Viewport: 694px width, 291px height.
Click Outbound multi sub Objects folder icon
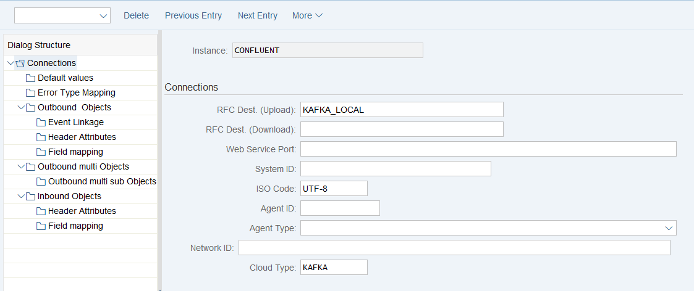coord(41,181)
